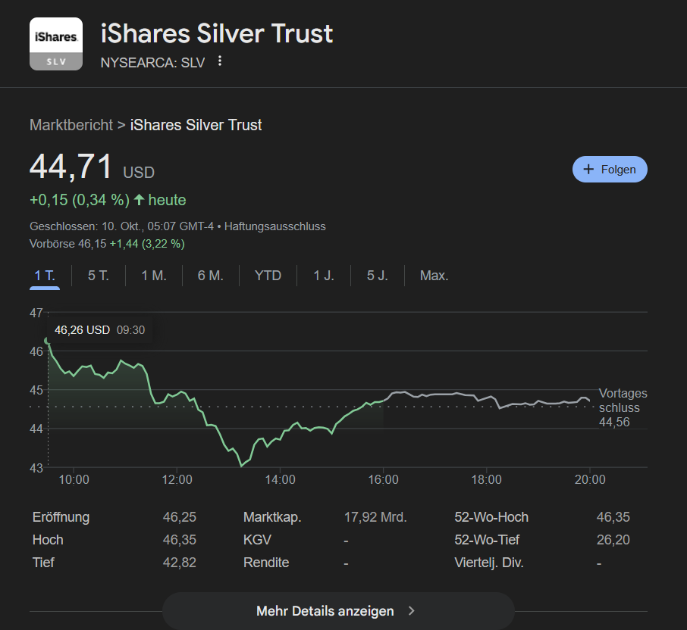Click the Vorbörse 46,15 pre-market line

[107, 244]
